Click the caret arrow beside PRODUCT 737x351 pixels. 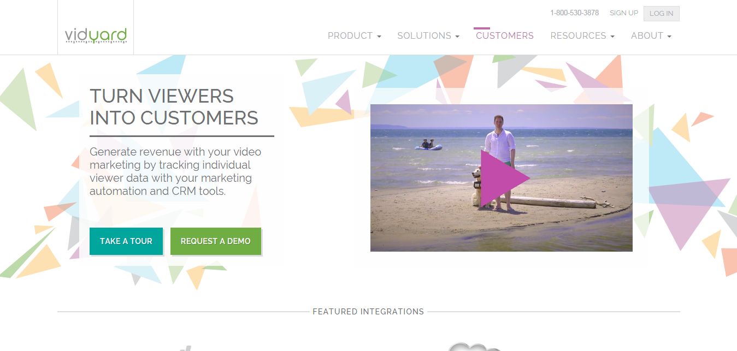coord(379,37)
